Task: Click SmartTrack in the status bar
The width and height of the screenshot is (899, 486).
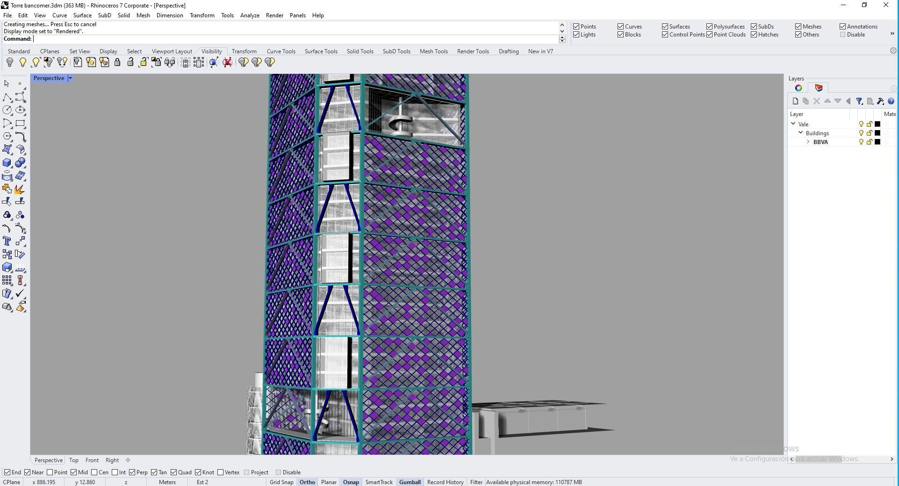Action: [379, 482]
